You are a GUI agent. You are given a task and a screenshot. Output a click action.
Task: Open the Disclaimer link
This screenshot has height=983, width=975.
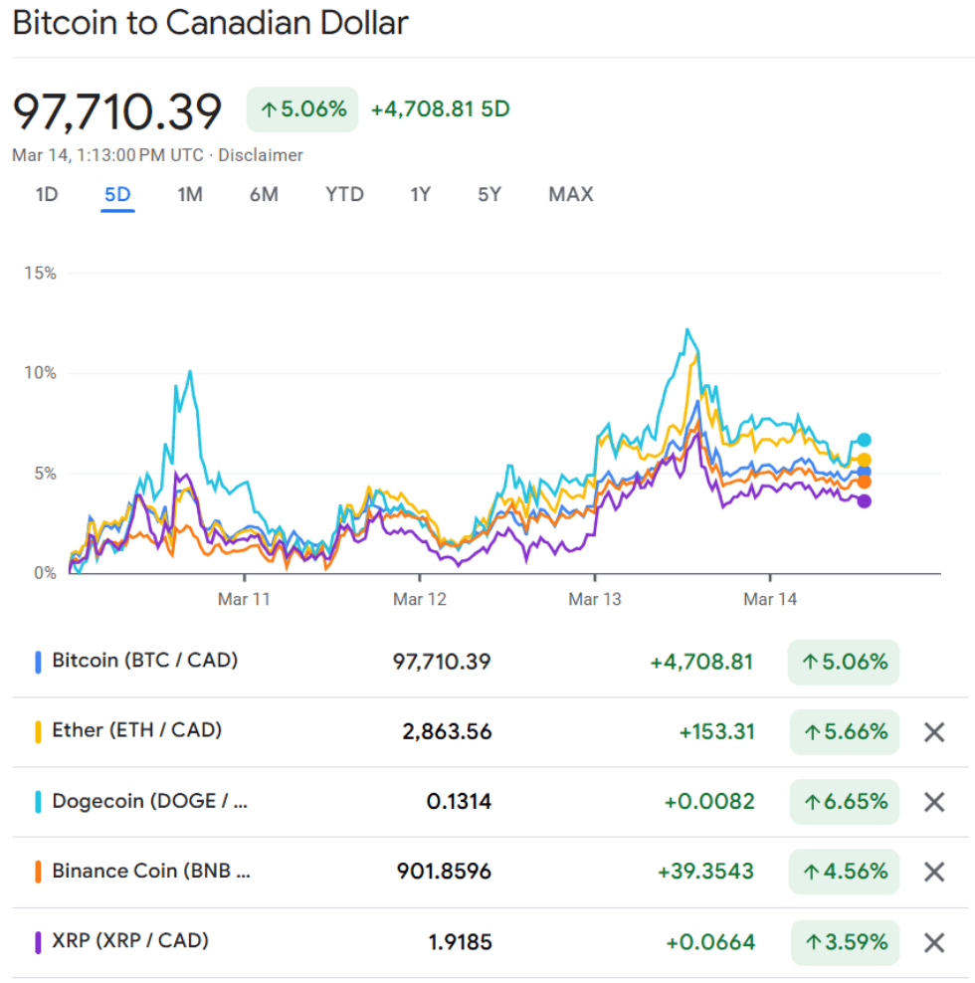(261, 155)
